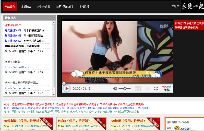Image resolution: width=204 pixels, height=131 pixels.
Task: Open the 网站首页 nav tab
Action: pos(10,6)
